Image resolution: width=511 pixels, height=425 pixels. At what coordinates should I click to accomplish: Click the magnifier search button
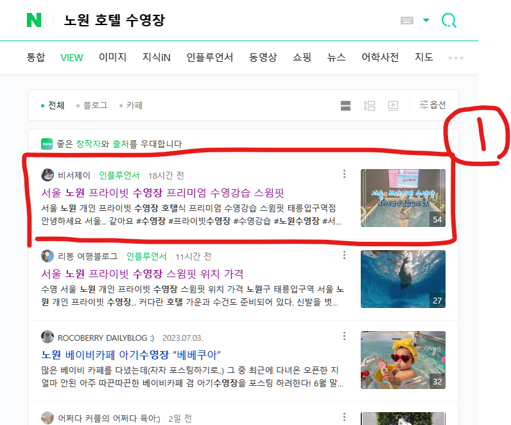449,20
